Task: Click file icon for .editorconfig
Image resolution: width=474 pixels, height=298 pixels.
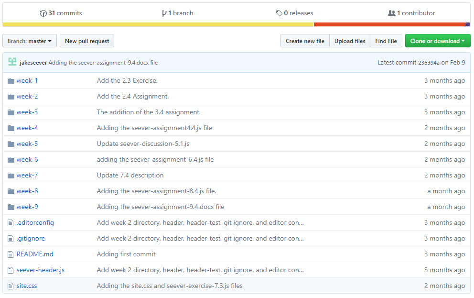Action: click(11, 223)
